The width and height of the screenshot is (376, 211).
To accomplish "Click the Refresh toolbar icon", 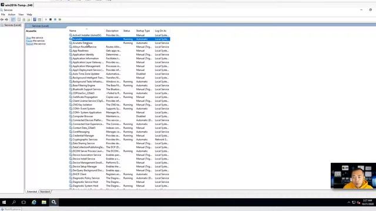I will click(24, 19).
